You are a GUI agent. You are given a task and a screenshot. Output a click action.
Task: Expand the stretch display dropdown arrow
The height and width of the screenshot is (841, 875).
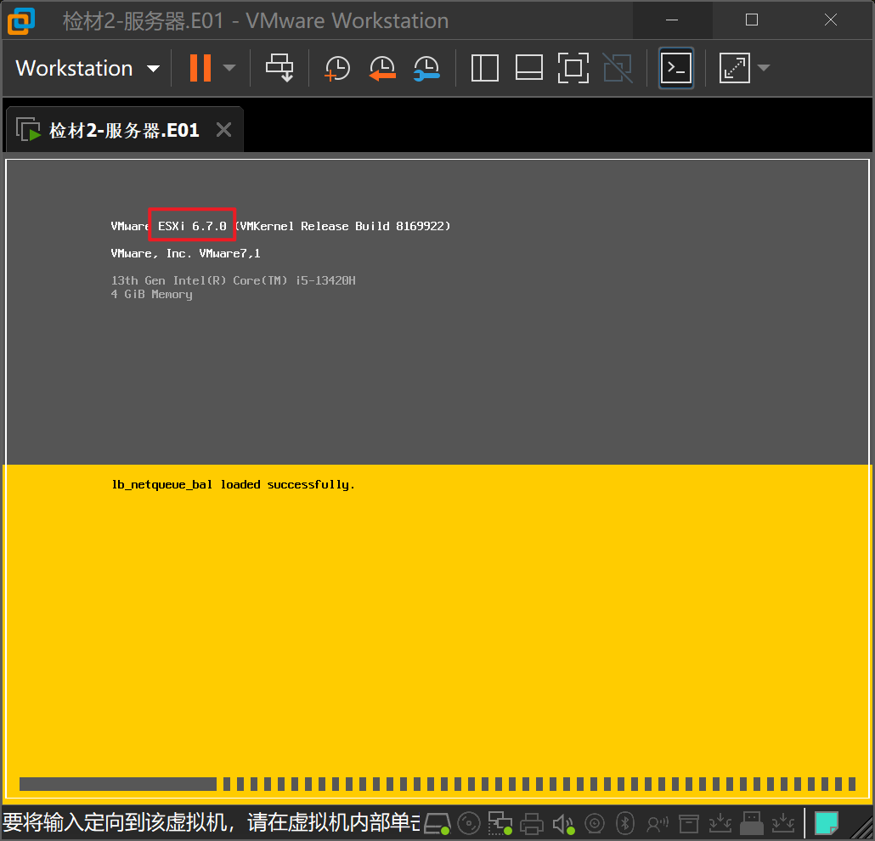click(x=764, y=68)
